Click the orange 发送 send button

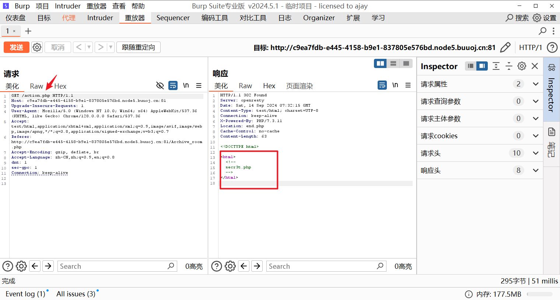pyautogui.click(x=17, y=47)
